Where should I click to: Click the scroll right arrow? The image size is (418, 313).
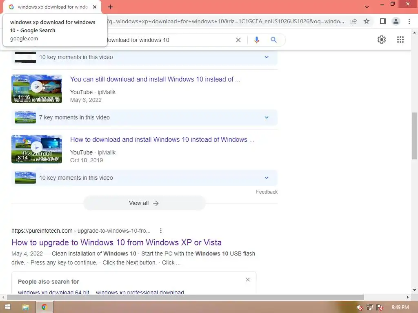coord(408,297)
